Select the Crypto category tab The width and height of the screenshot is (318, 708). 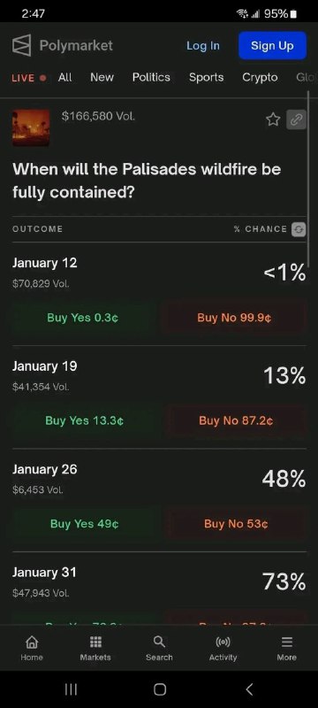click(x=260, y=78)
